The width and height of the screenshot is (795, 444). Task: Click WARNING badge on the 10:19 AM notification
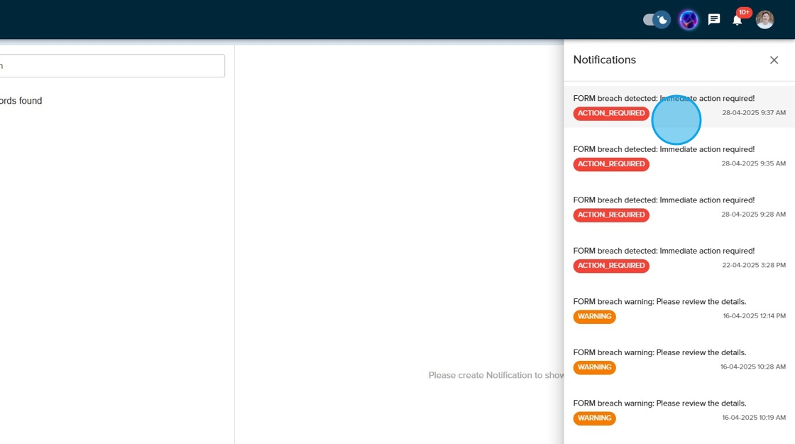pos(594,418)
